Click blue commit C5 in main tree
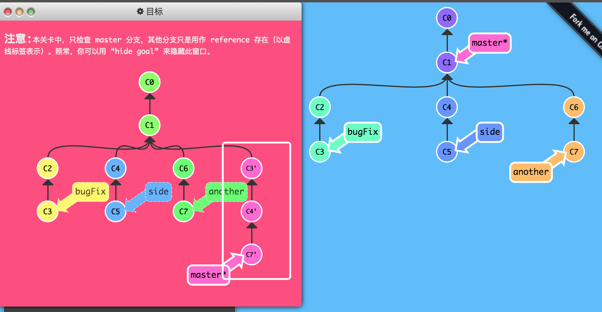 point(447,152)
